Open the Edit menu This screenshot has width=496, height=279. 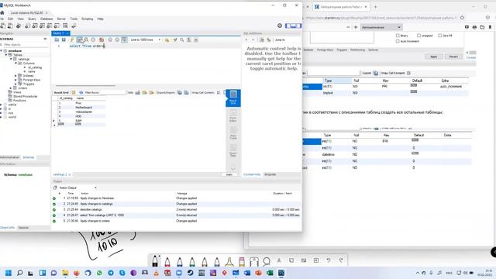tap(10, 19)
